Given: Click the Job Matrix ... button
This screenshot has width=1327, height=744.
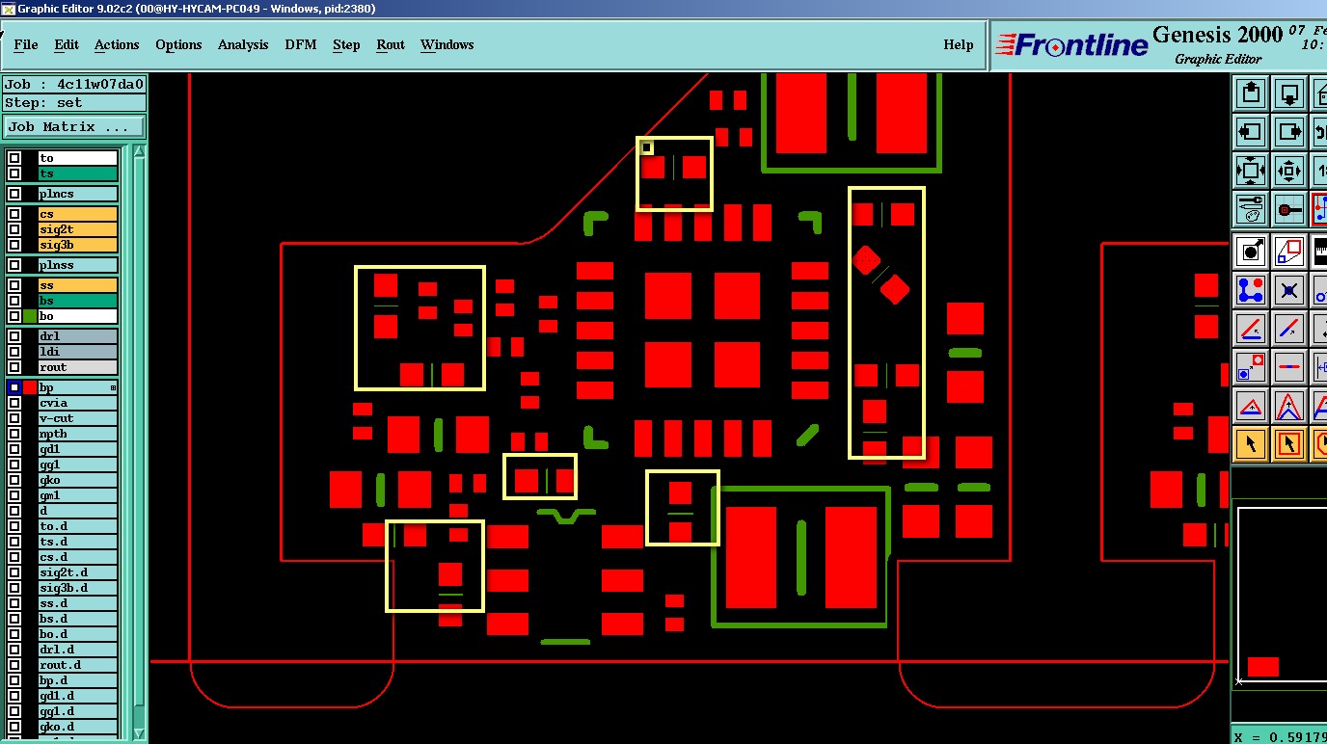Looking at the screenshot, I should [74, 126].
